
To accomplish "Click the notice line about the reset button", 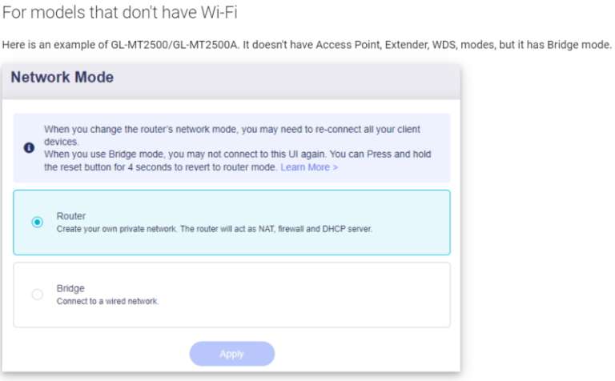I will pos(160,167).
